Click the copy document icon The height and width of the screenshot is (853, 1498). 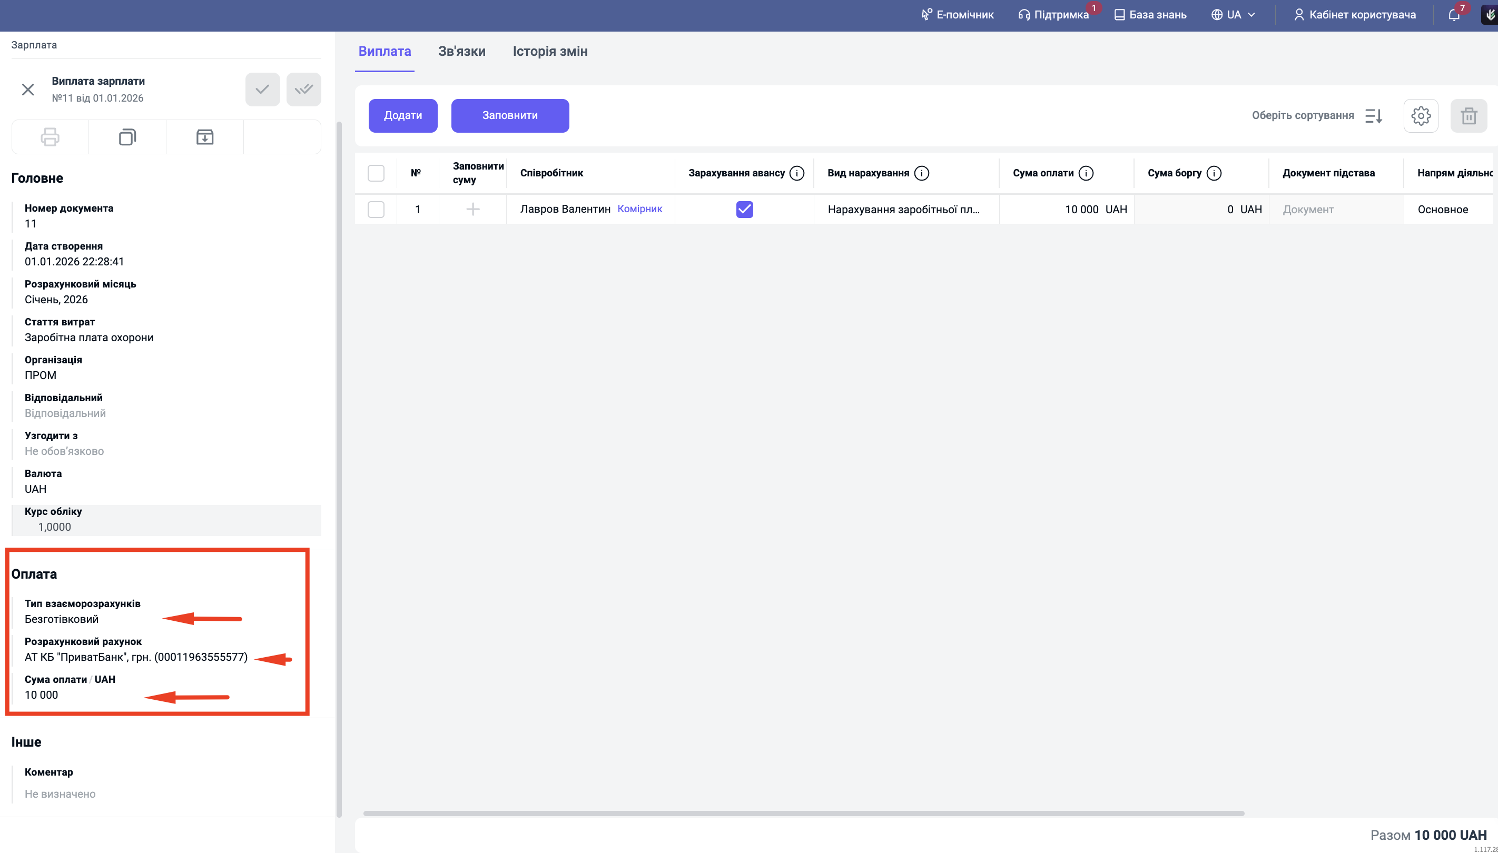pyautogui.click(x=127, y=137)
